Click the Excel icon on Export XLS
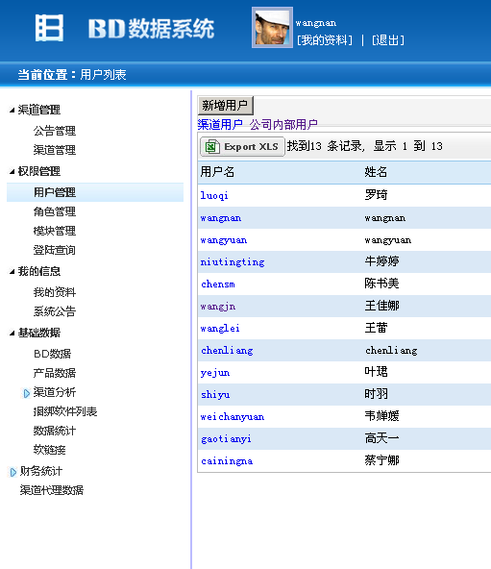 (212, 147)
